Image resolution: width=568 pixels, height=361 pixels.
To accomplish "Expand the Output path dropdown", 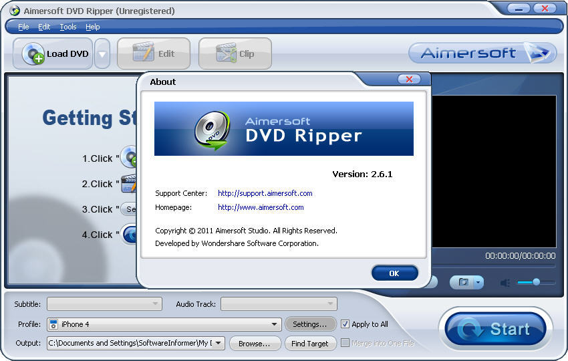I will click(219, 343).
